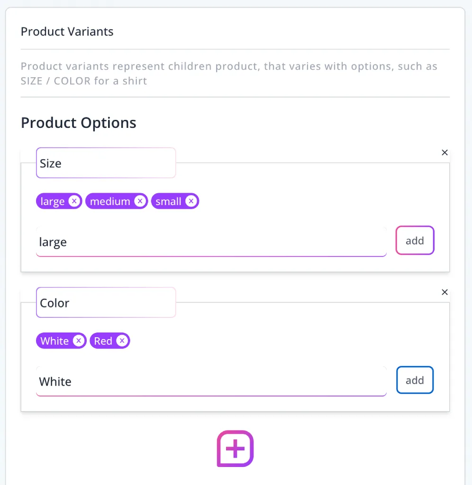Screen dimensions: 472x485
Task: Add a new product option with plus icon
Action: tap(235, 449)
